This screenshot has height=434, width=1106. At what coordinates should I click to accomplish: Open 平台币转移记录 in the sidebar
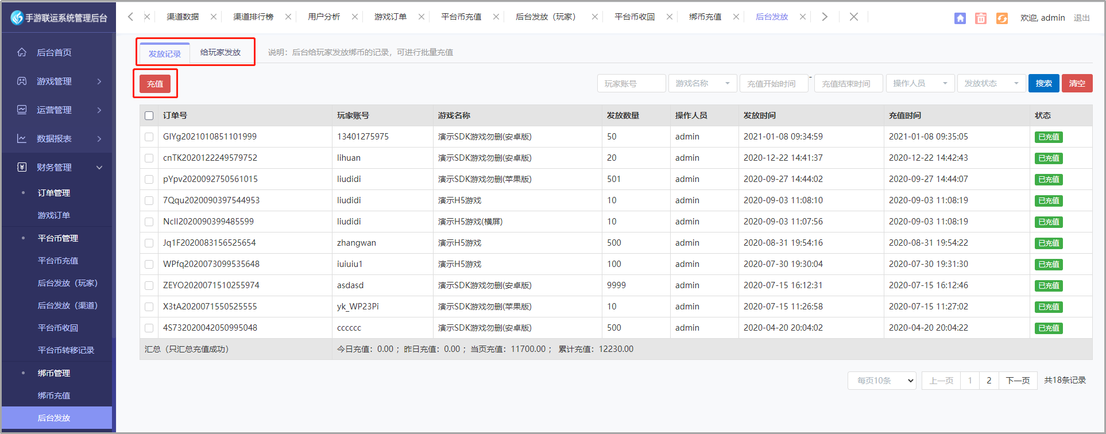[x=66, y=350]
